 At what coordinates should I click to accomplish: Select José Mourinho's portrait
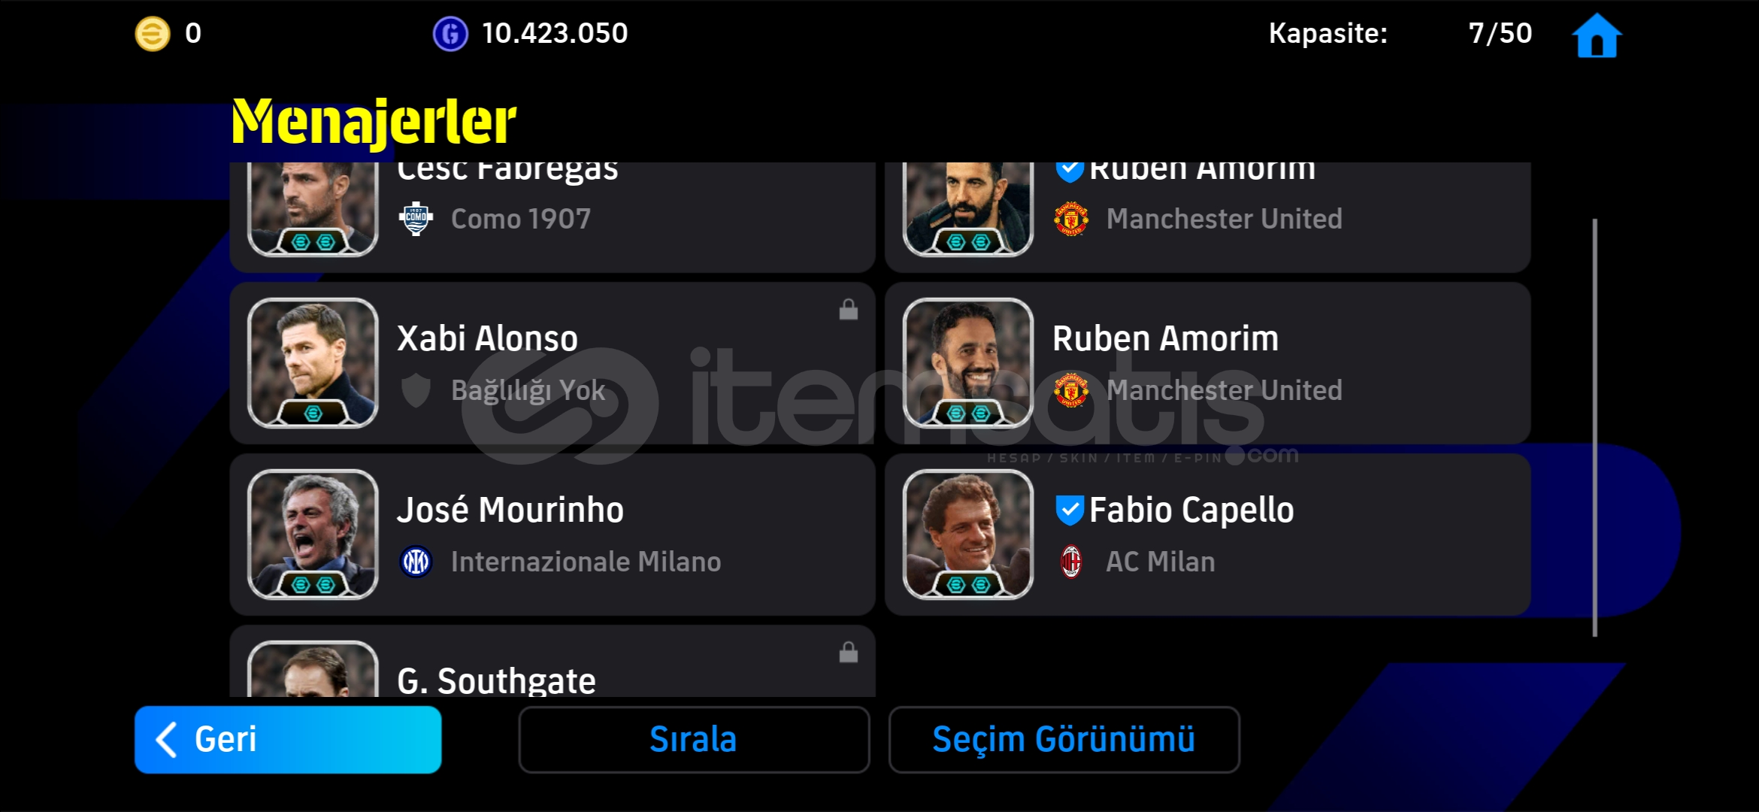coord(313,535)
